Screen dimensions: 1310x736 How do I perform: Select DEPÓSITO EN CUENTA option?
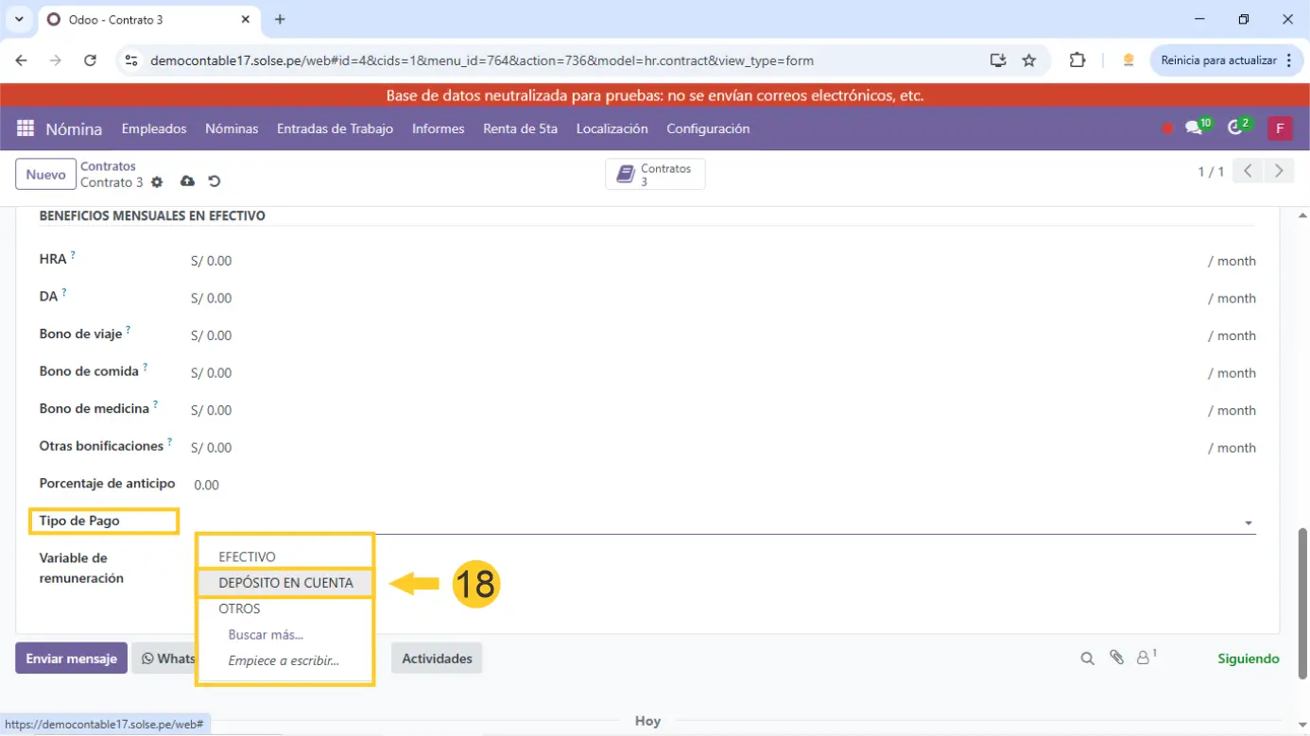[285, 583]
